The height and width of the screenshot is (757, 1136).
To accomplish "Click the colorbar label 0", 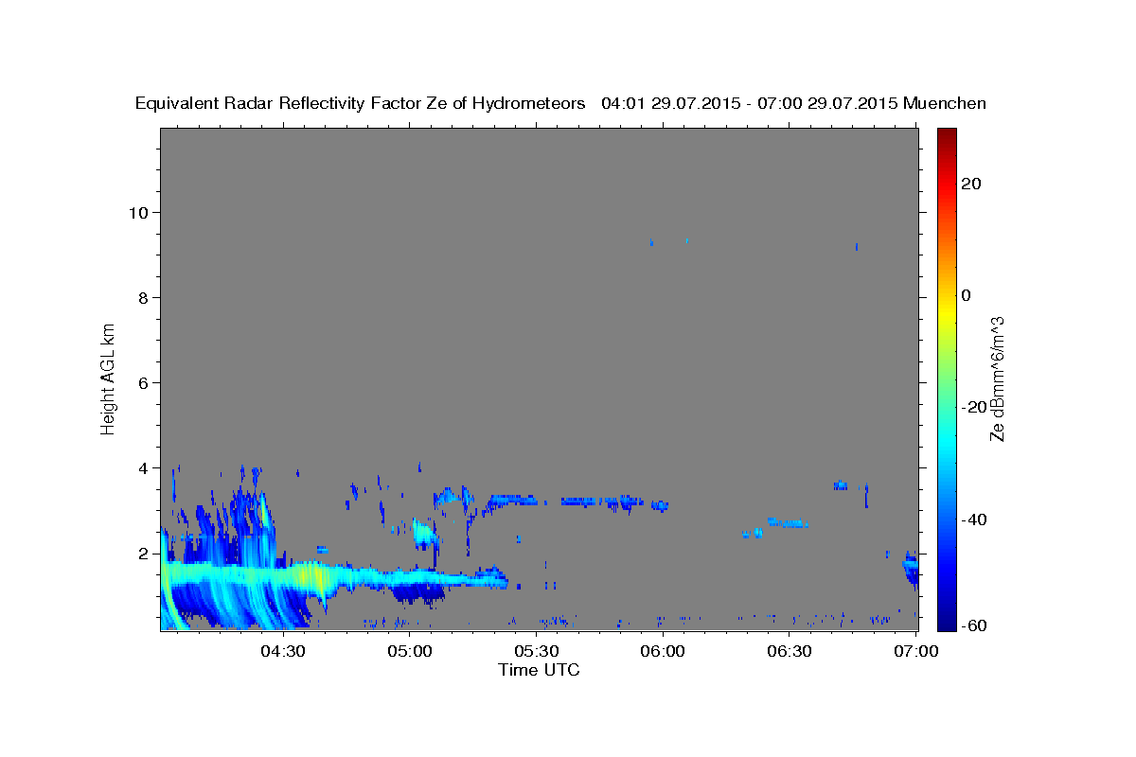I will click(x=966, y=295).
